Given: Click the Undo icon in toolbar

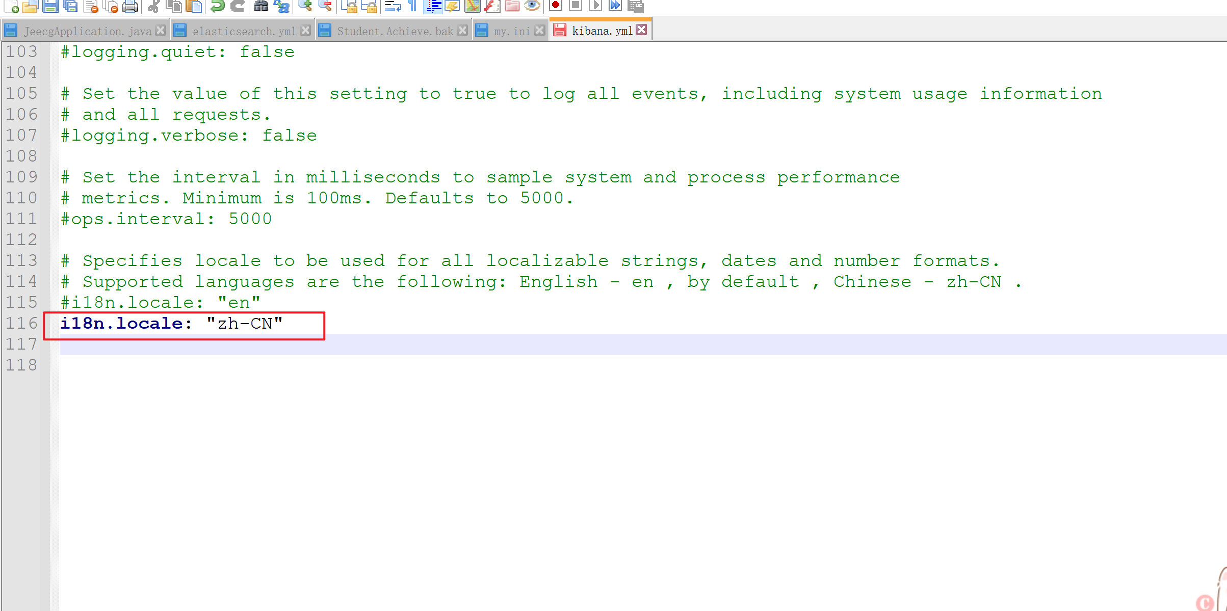Looking at the screenshot, I should pos(218,6).
